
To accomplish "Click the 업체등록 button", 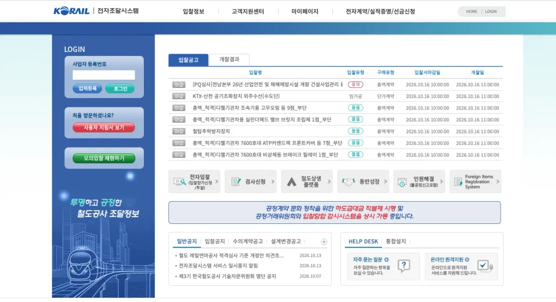I will (x=87, y=88).
